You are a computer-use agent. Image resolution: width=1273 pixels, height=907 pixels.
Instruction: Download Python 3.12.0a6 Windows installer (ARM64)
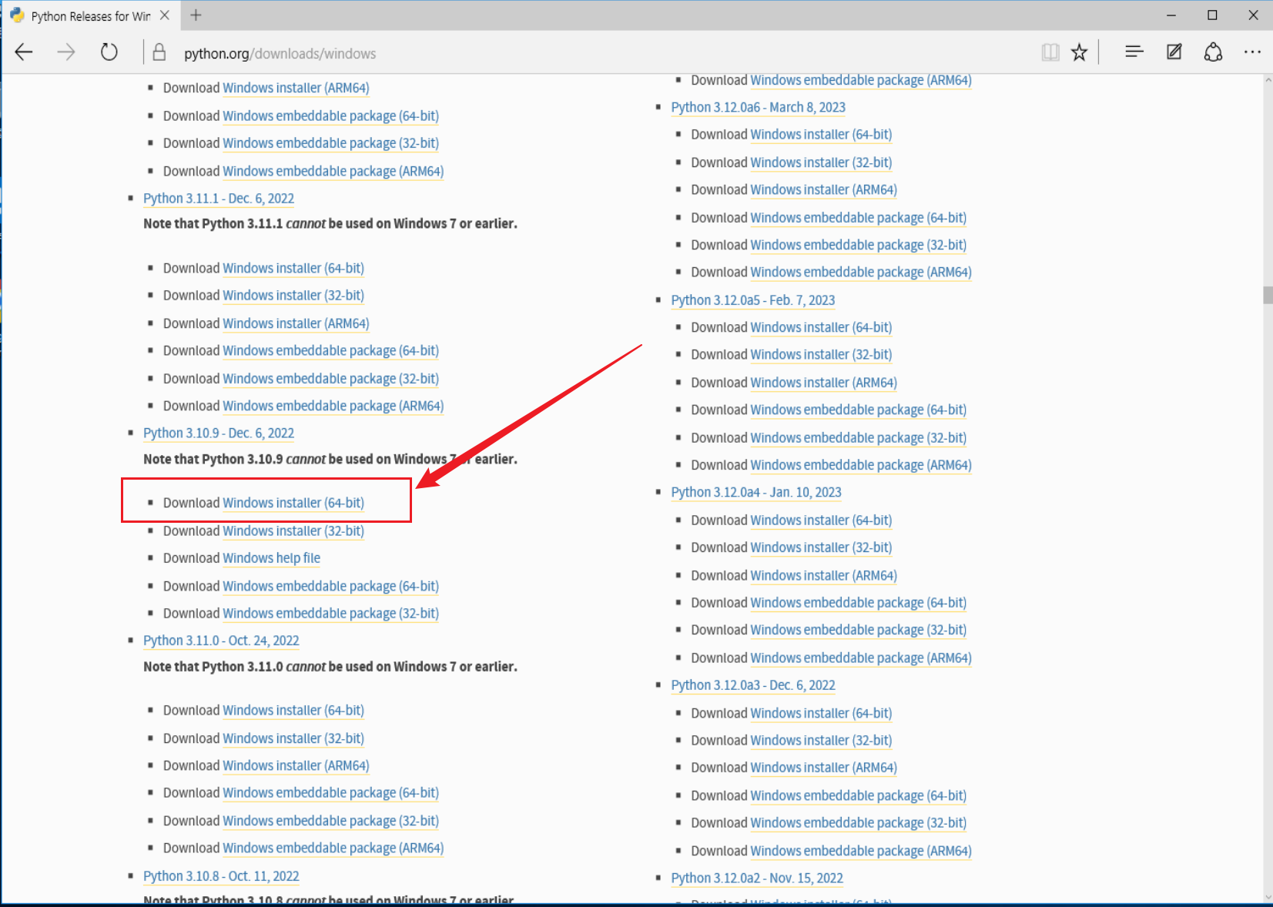[x=823, y=190]
